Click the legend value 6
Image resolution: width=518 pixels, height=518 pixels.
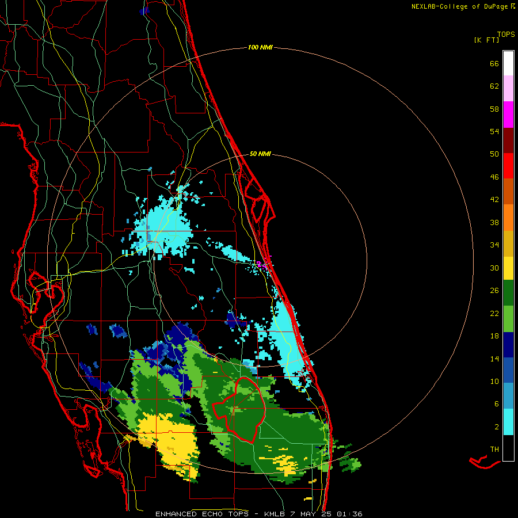click(497, 403)
